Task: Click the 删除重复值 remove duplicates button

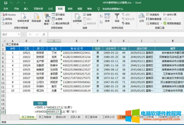Action: pyautogui.click(x=154, y=19)
